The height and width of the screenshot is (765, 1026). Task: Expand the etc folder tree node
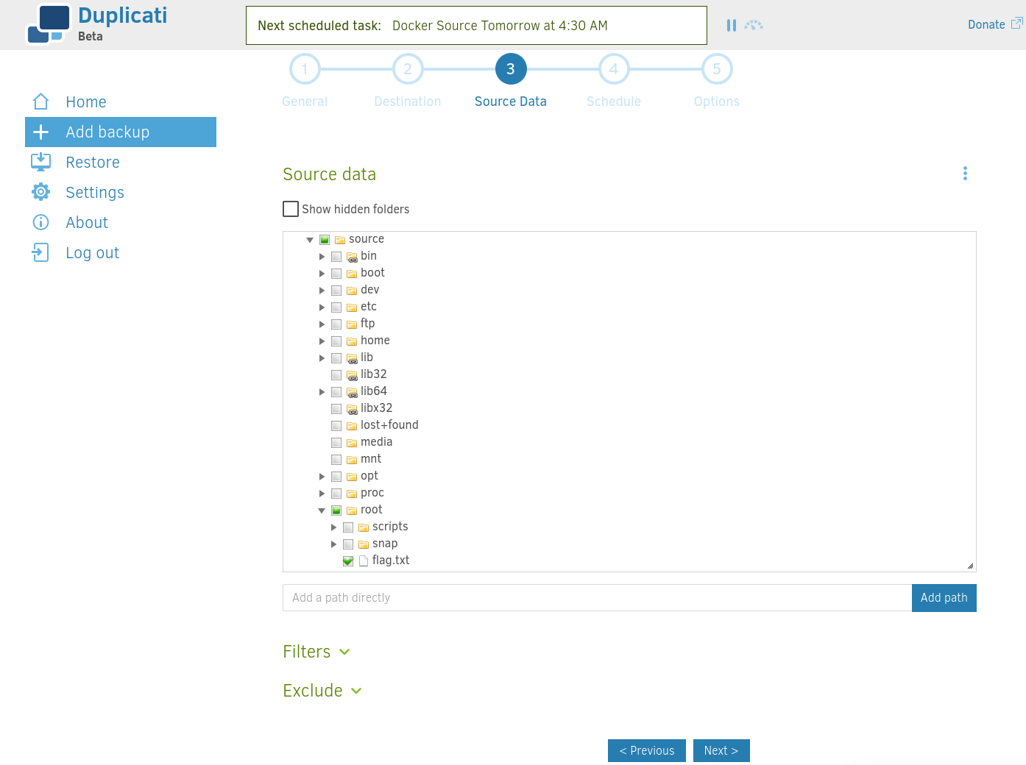322,307
